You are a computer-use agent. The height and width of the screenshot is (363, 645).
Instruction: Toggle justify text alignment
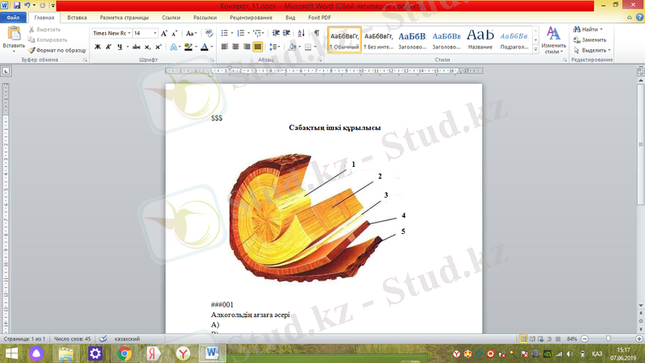(x=258, y=47)
